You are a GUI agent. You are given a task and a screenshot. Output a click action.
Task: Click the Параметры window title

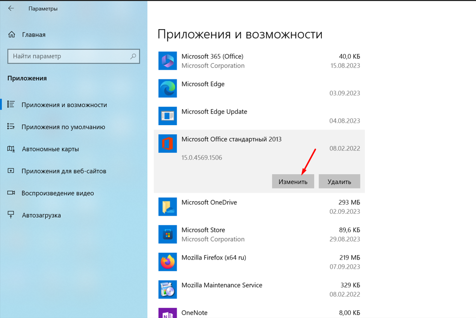point(43,9)
